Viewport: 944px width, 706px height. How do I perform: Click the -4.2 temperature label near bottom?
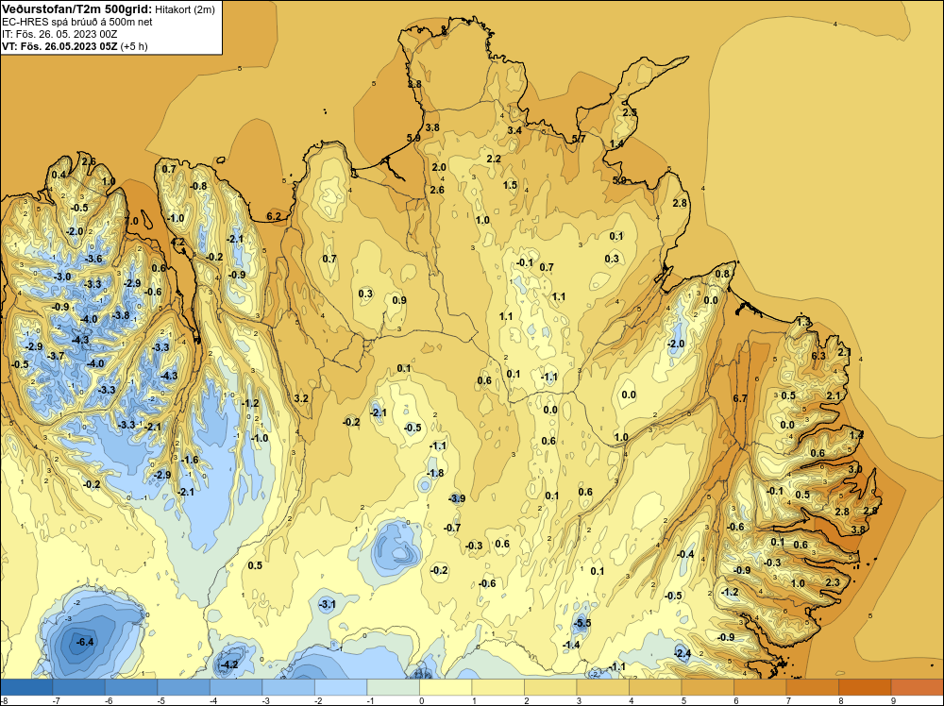(228, 665)
